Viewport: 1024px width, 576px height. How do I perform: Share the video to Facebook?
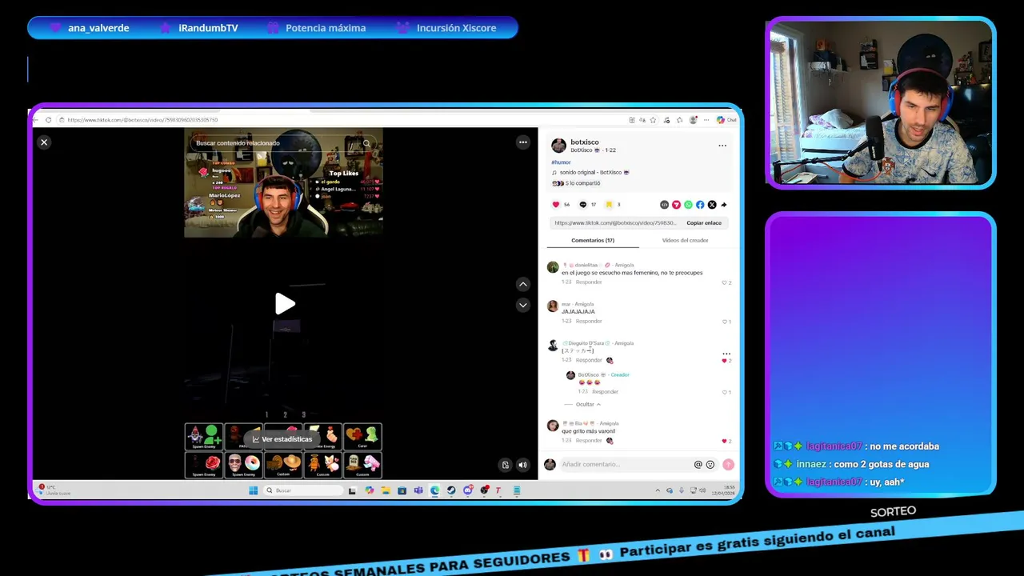(x=700, y=205)
